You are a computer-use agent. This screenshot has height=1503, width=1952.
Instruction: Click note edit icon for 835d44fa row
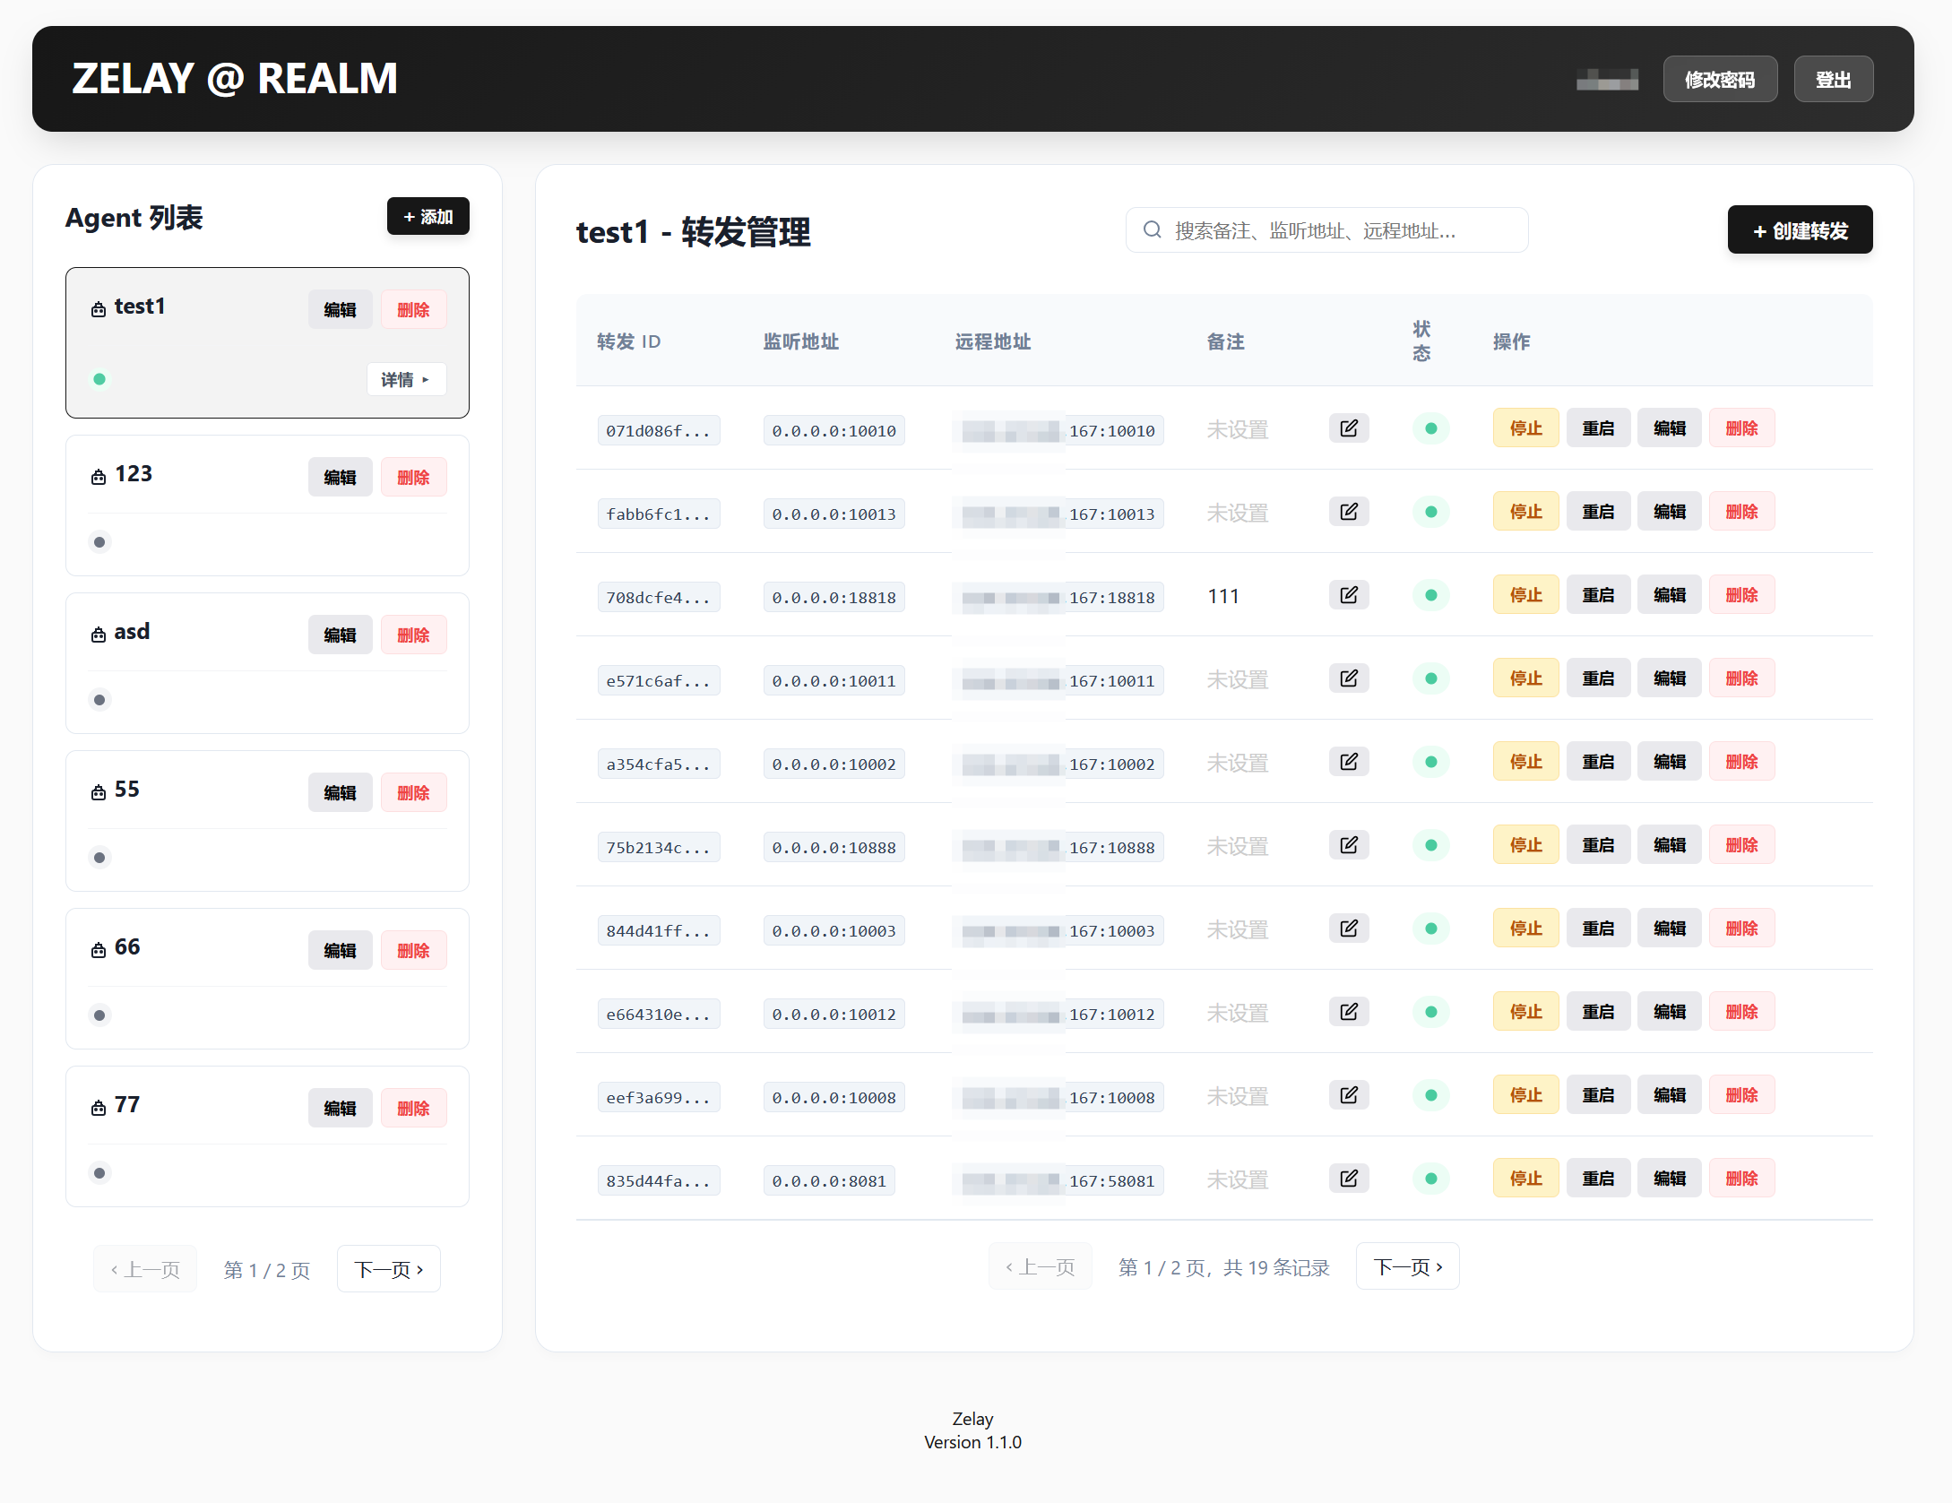tap(1348, 1179)
